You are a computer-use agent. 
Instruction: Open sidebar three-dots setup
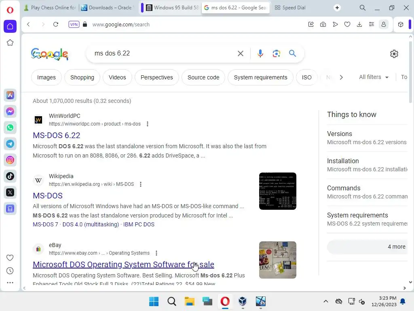[10, 282]
